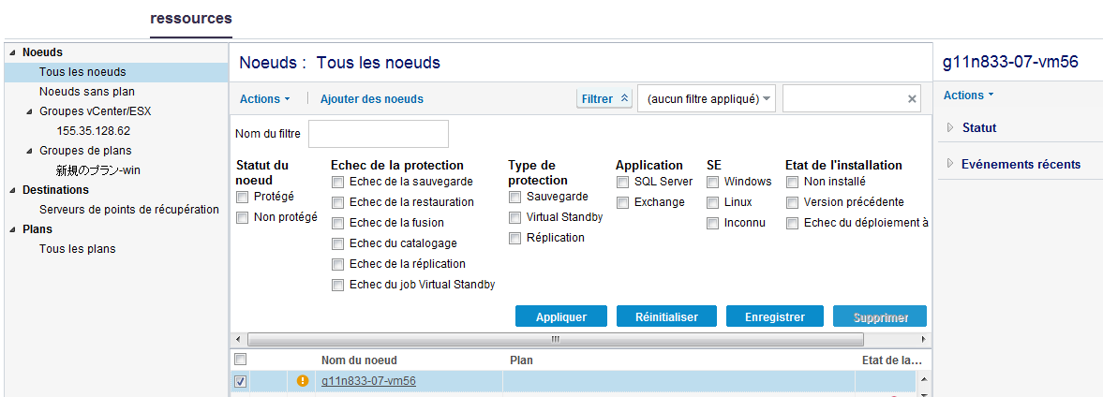Enable the Protégé checkbox
The height and width of the screenshot is (397, 1103).
(243, 197)
